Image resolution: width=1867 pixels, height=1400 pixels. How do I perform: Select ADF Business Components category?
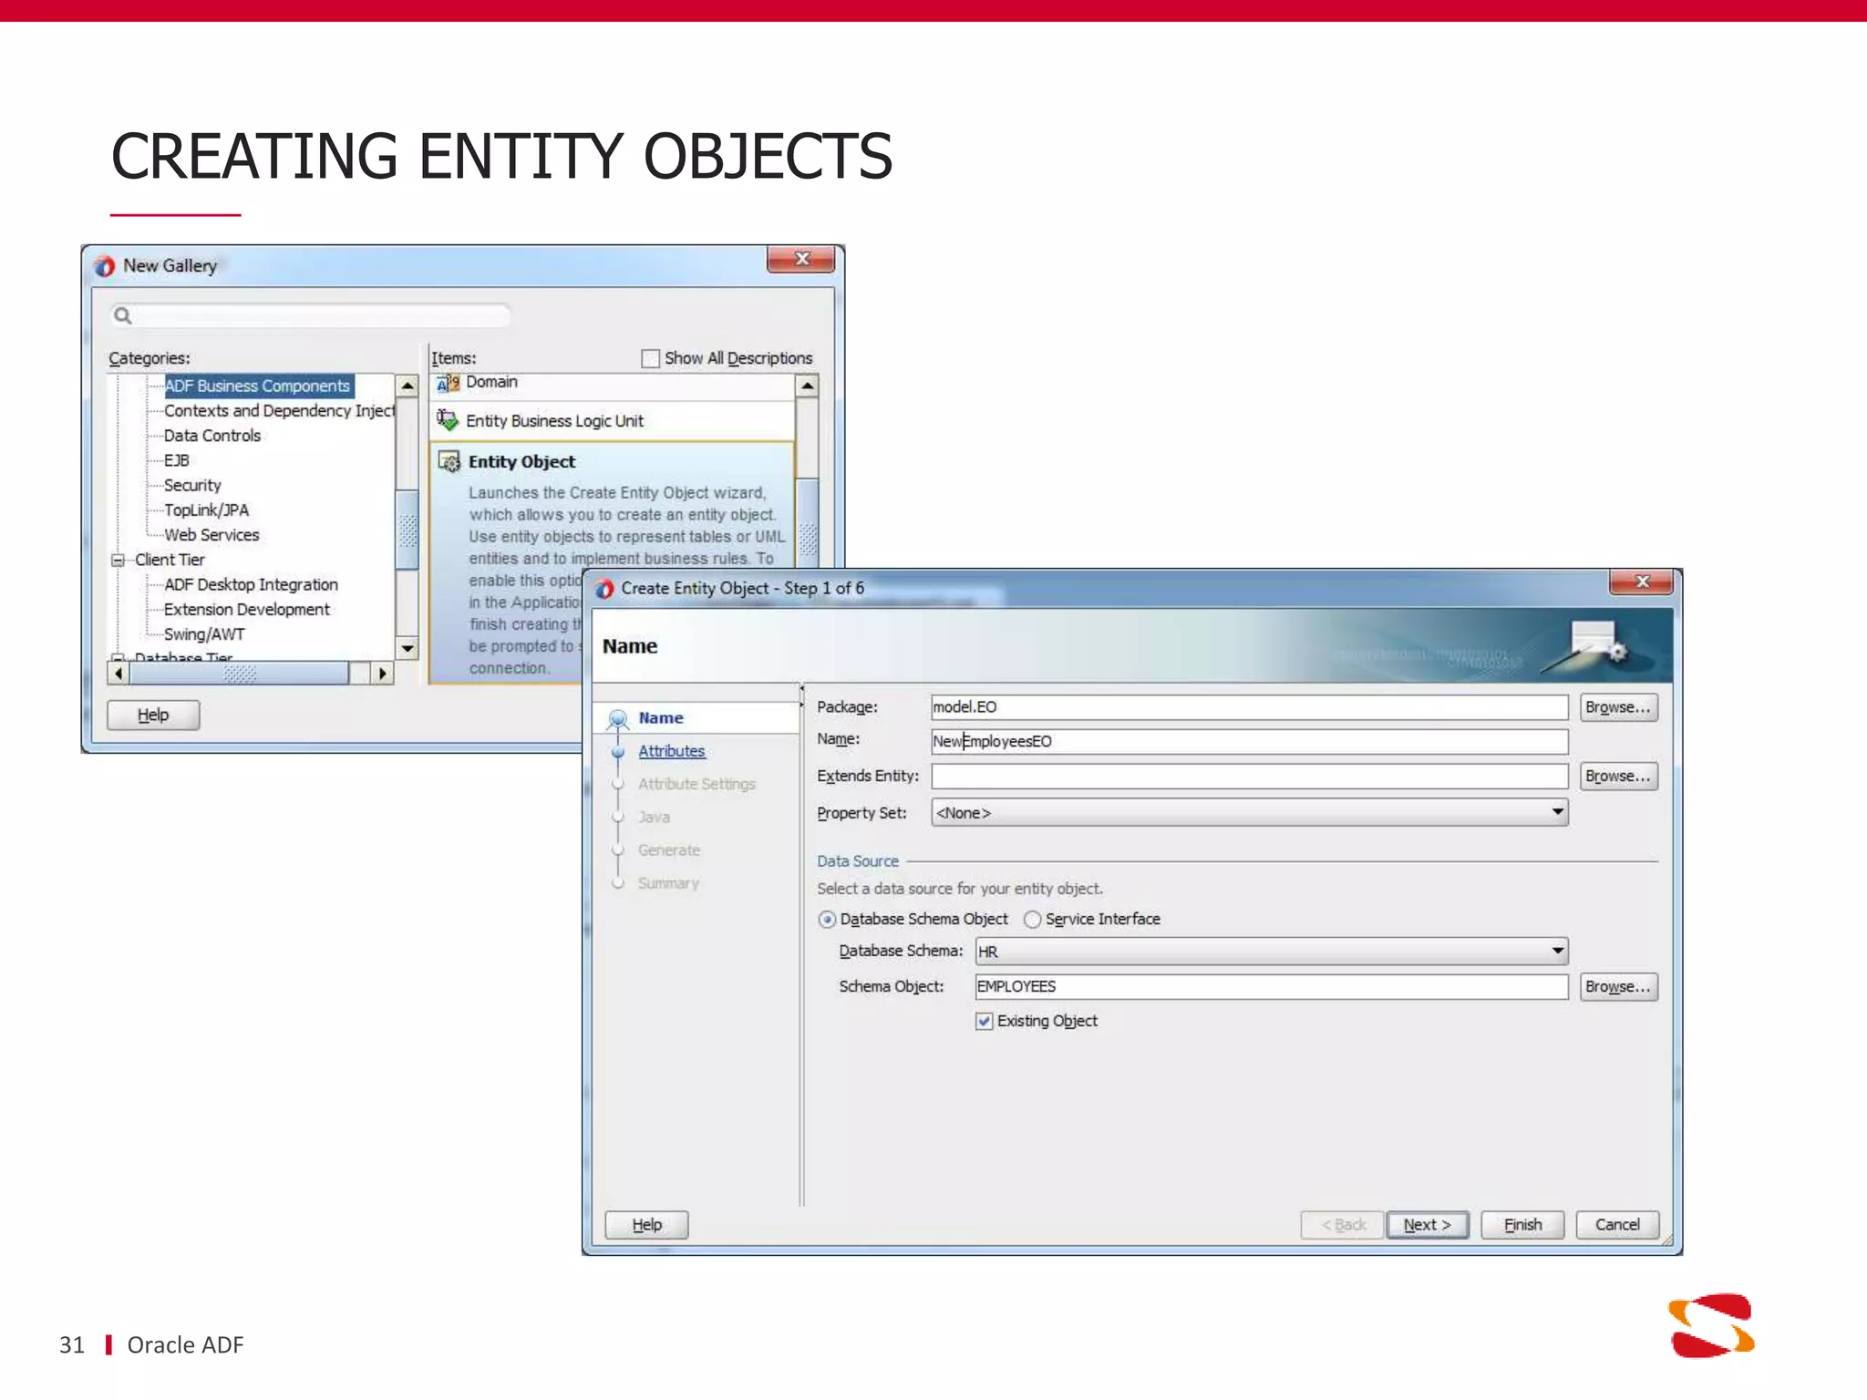pos(258,386)
